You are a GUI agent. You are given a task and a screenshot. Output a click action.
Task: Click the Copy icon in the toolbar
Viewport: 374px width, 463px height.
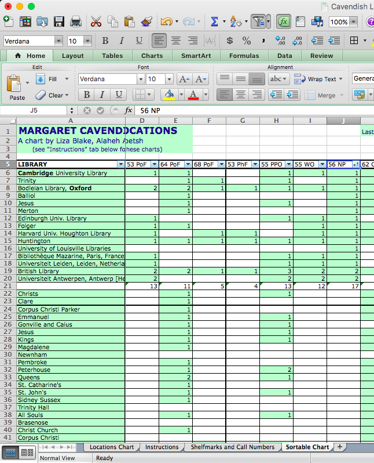click(x=112, y=21)
